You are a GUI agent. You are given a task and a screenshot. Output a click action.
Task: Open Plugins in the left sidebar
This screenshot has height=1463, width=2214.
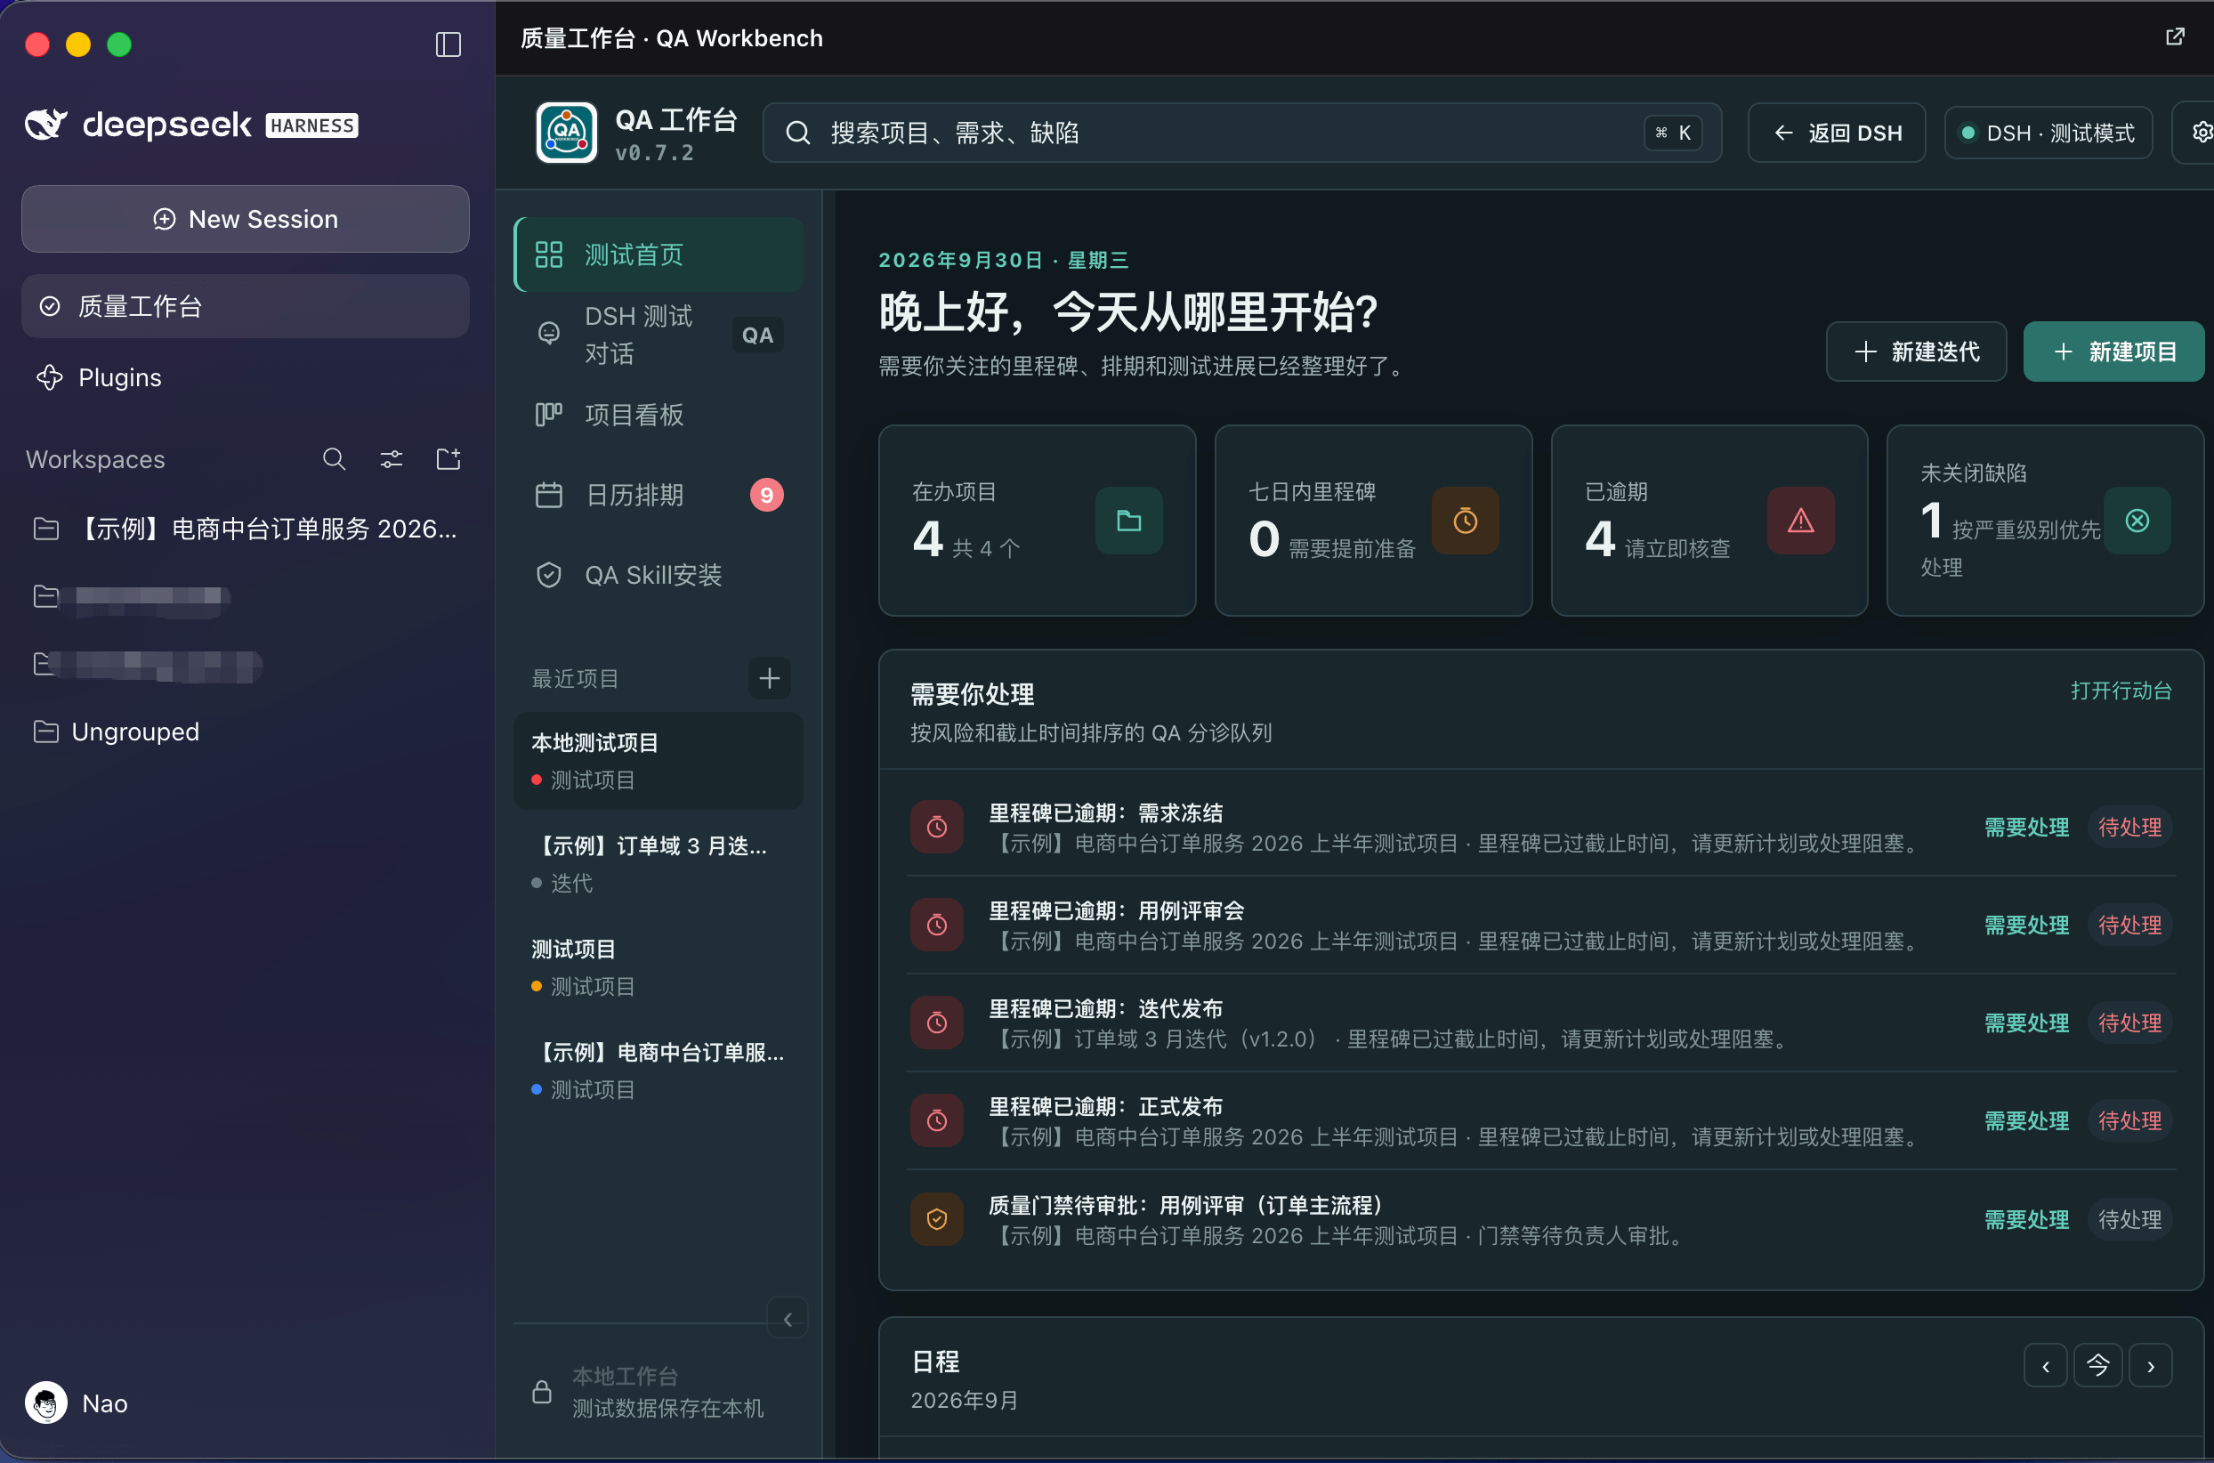[x=246, y=377]
